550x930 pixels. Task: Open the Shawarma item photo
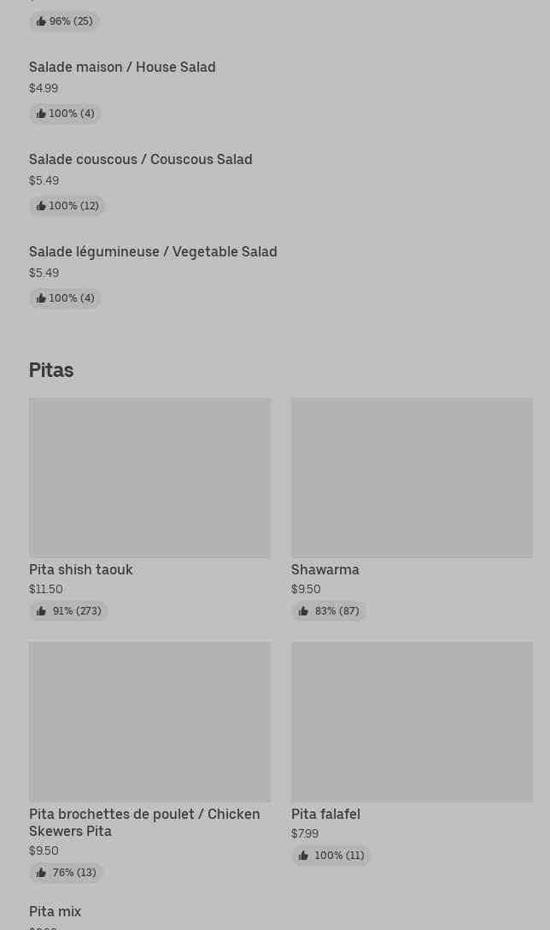[x=412, y=477]
